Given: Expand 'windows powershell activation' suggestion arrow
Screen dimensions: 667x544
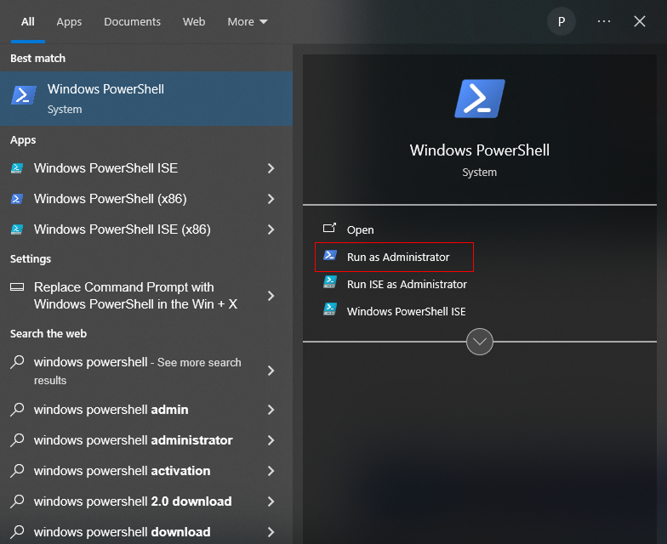Looking at the screenshot, I should point(271,471).
